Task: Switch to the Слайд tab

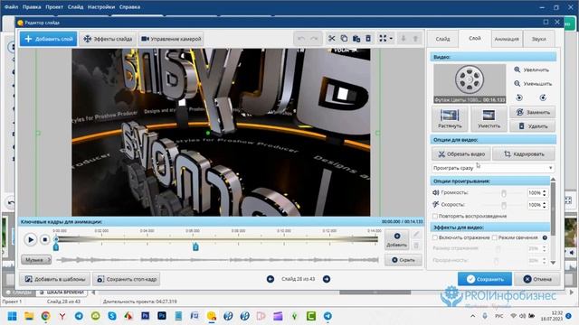Action: (442, 39)
